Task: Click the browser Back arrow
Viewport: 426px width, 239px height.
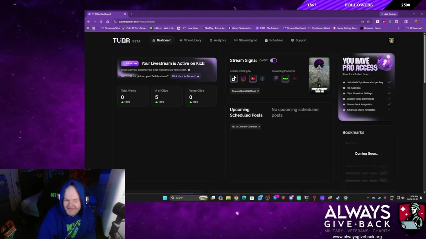Action: click(89, 22)
